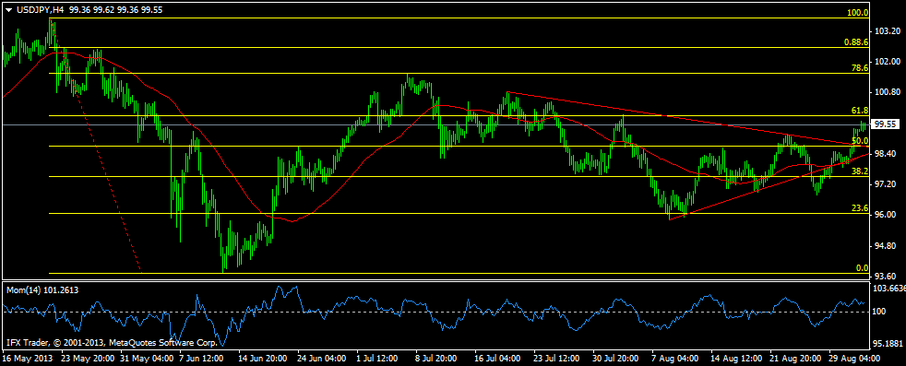Select the 78.6 Fibonacci level label
Viewport: 906px width, 366px height.
[x=860, y=68]
